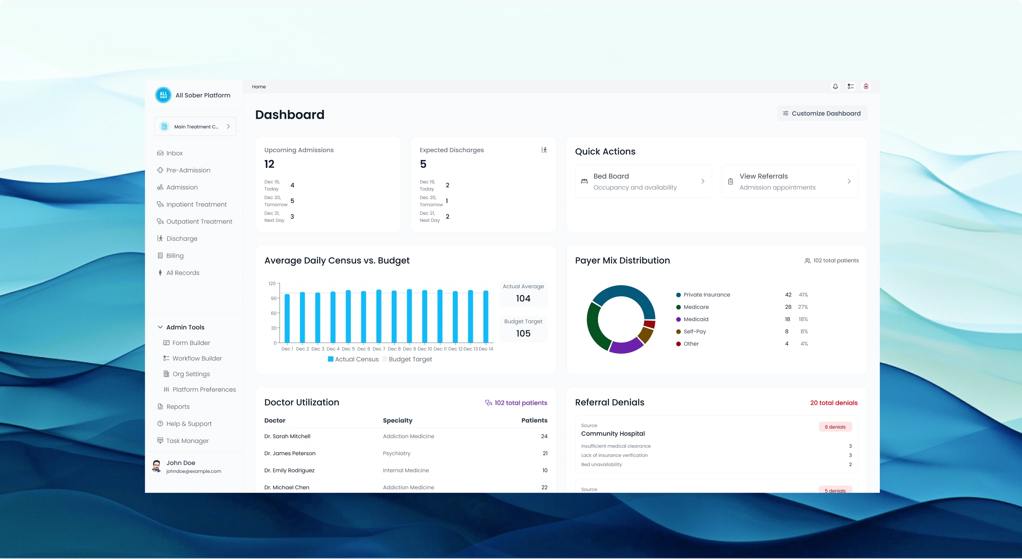Click the Workflow Builder icon

pyautogui.click(x=166, y=358)
